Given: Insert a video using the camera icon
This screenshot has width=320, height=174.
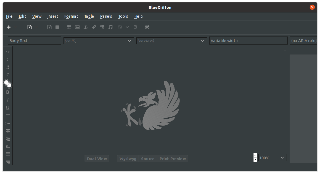Looking at the screenshot, I should [x=102, y=27].
